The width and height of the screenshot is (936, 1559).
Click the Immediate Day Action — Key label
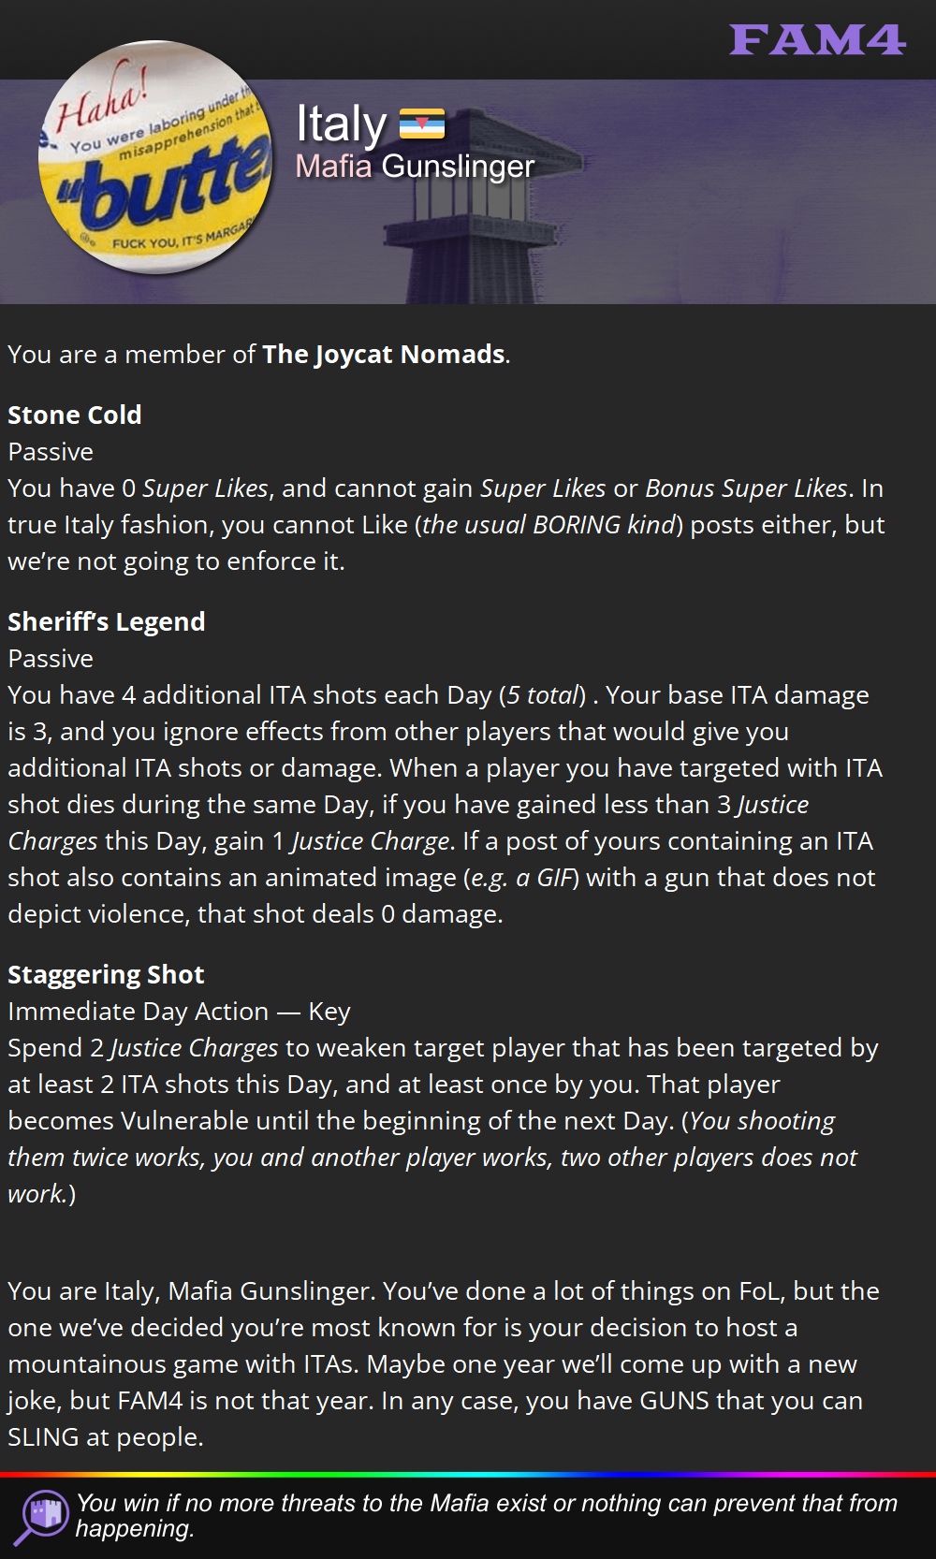(179, 1011)
